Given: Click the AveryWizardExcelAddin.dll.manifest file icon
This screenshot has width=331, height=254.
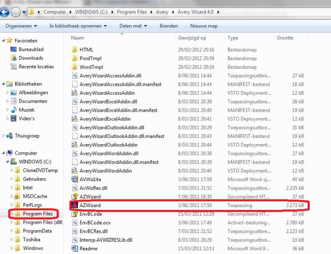Looking at the screenshot, I should (x=75, y=110).
